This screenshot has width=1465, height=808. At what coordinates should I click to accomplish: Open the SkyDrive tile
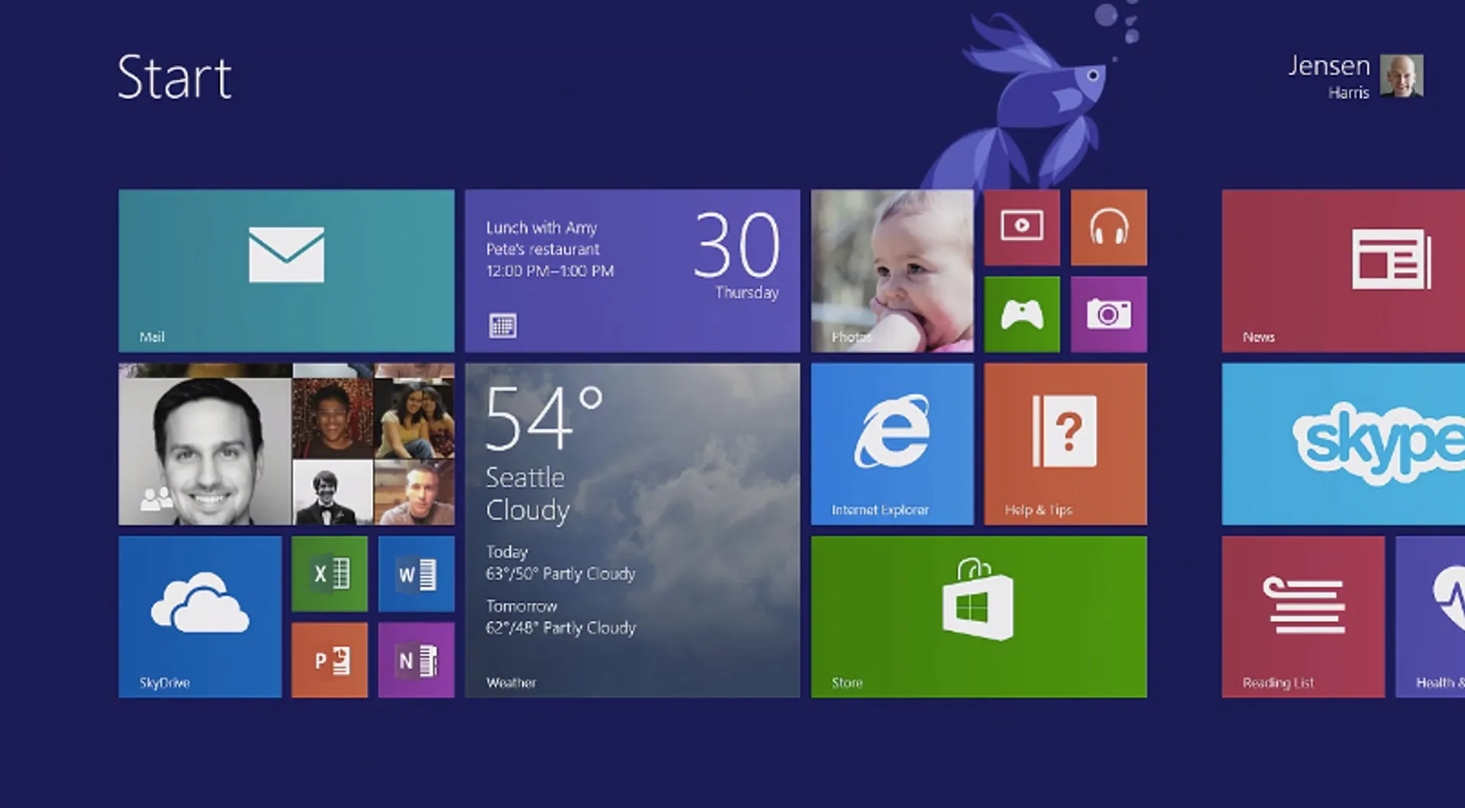(x=200, y=617)
